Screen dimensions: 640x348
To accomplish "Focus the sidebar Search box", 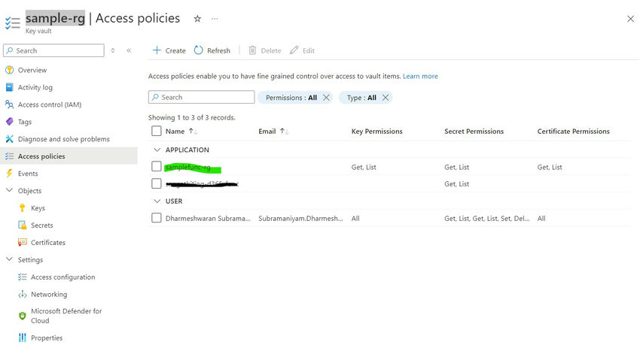I will tap(53, 50).
